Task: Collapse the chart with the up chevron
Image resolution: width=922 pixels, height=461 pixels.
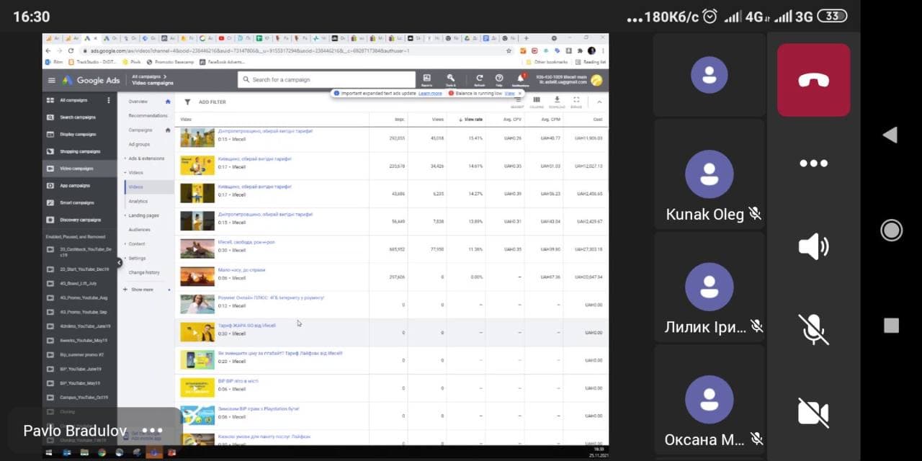Action: click(x=599, y=102)
